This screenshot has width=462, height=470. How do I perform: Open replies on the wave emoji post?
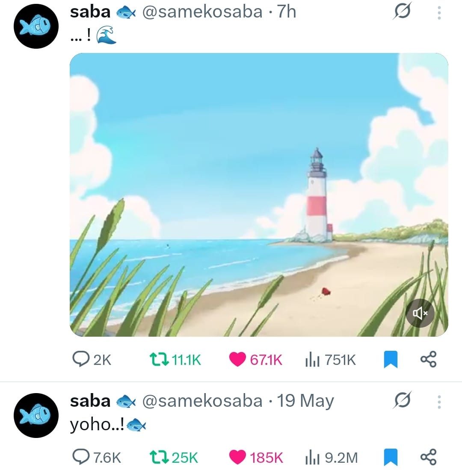pos(92,359)
